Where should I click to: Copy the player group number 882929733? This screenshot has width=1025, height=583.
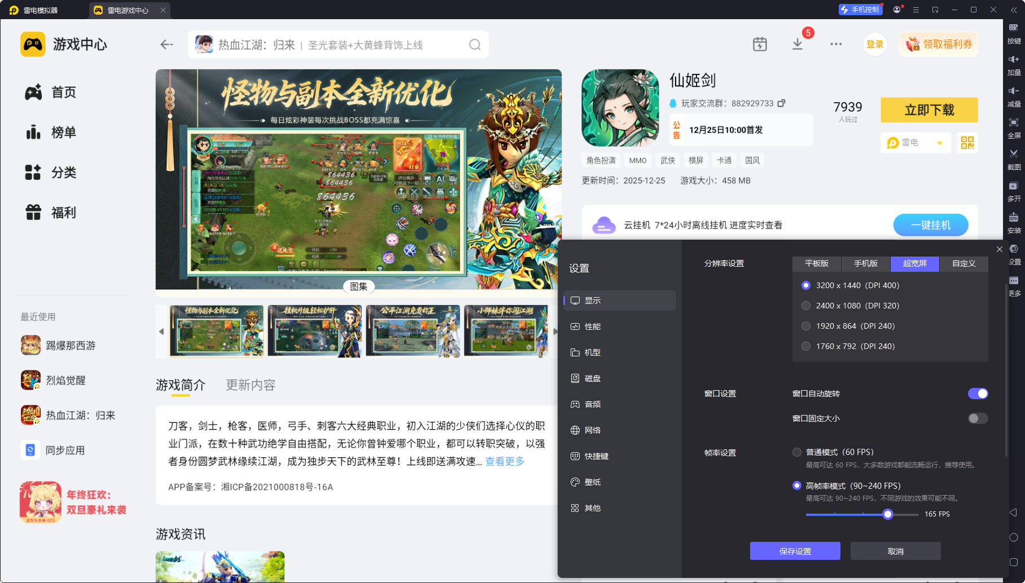(x=781, y=103)
